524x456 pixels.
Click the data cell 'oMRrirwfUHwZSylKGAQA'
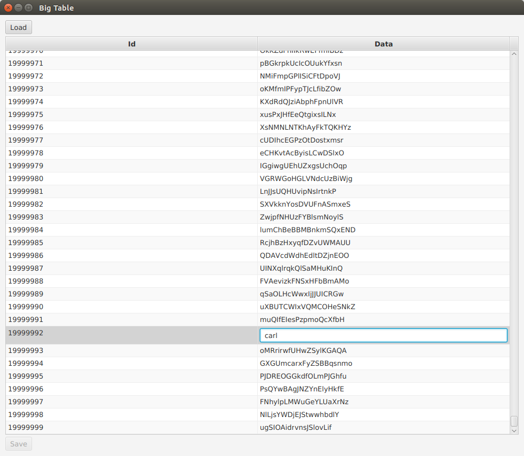click(301, 350)
